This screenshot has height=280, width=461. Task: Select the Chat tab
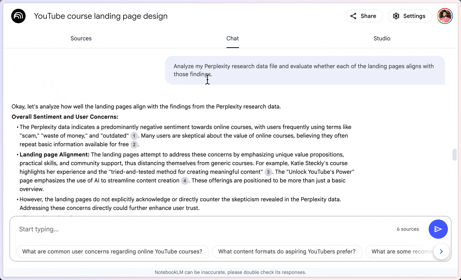pos(232,38)
